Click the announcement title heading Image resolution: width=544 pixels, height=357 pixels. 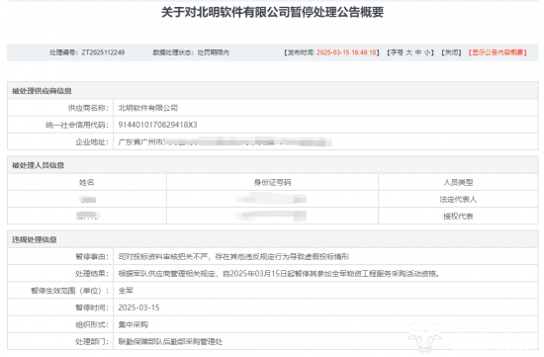click(272, 12)
